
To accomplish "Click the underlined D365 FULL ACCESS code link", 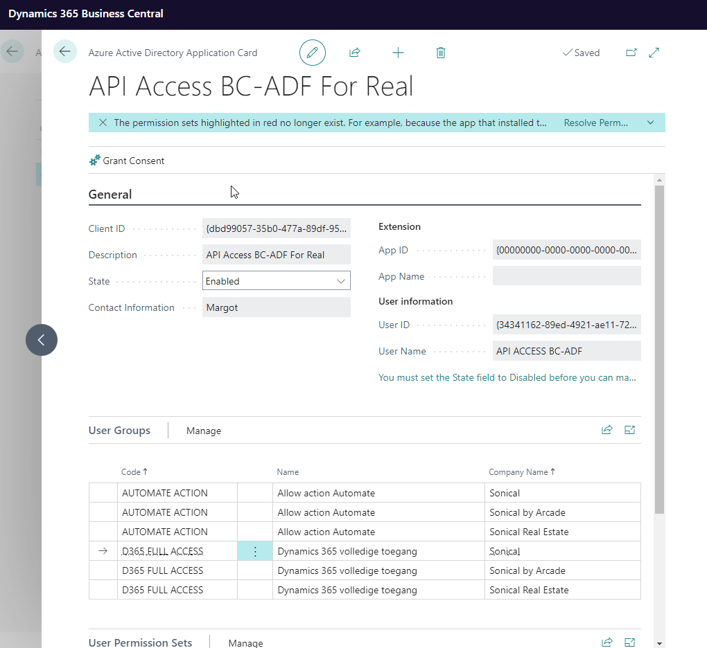I will click(x=162, y=551).
